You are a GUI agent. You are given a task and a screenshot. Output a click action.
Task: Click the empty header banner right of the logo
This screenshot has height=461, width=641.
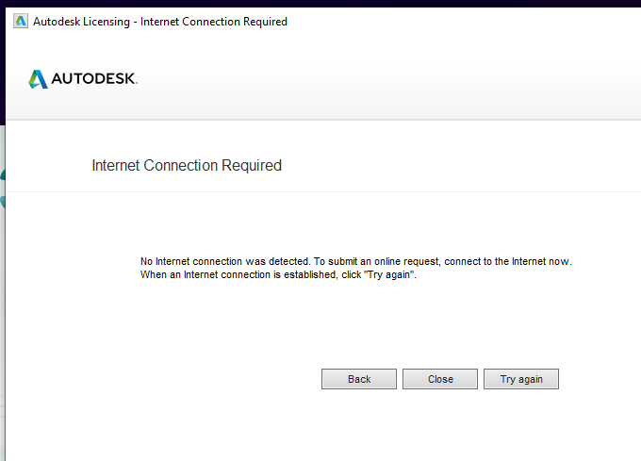coord(377,79)
